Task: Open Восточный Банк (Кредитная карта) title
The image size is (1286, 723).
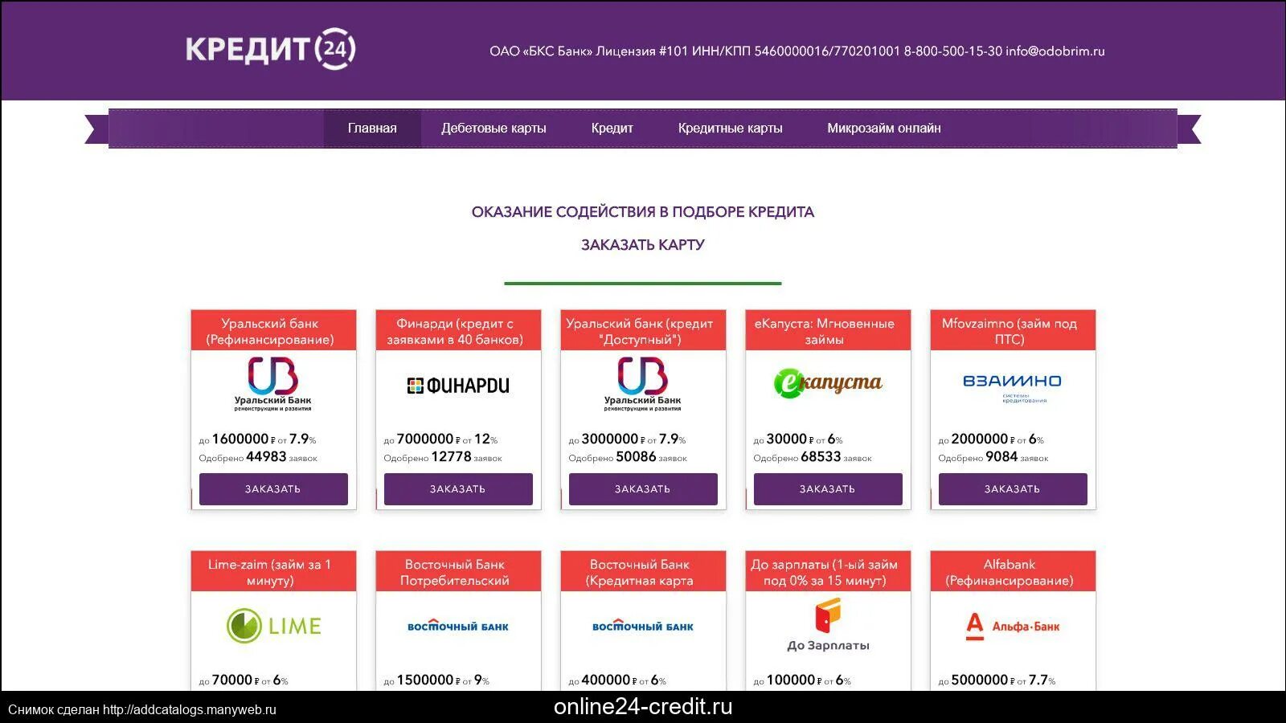Action: [x=640, y=573]
